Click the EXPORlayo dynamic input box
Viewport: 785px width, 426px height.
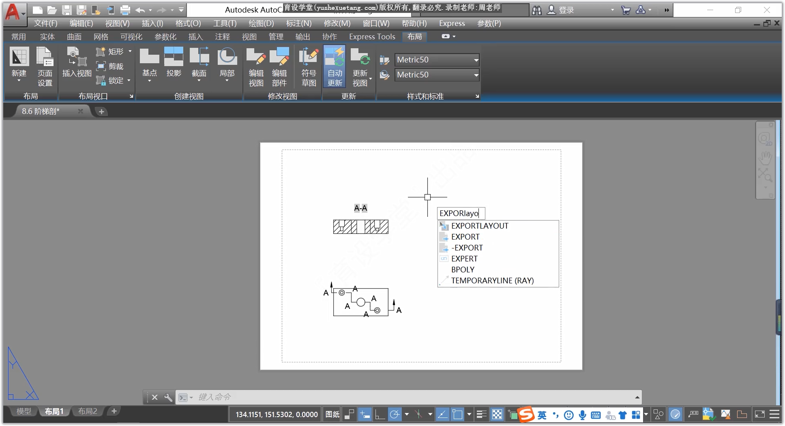tap(461, 214)
